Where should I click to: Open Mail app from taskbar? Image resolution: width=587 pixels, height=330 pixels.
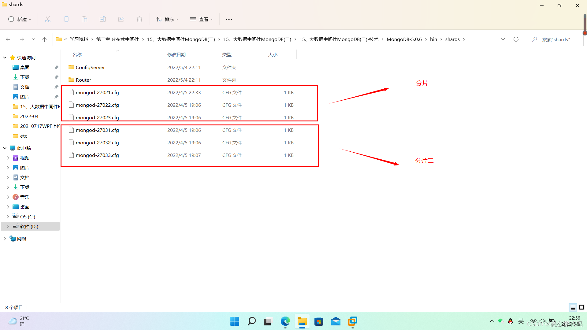tap(336, 321)
